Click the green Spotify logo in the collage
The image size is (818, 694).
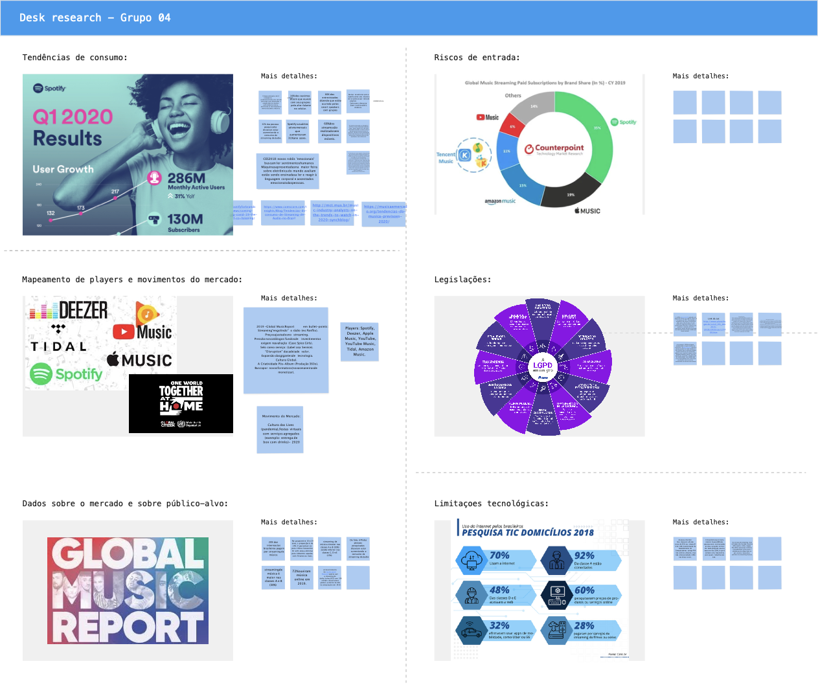(66, 374)
